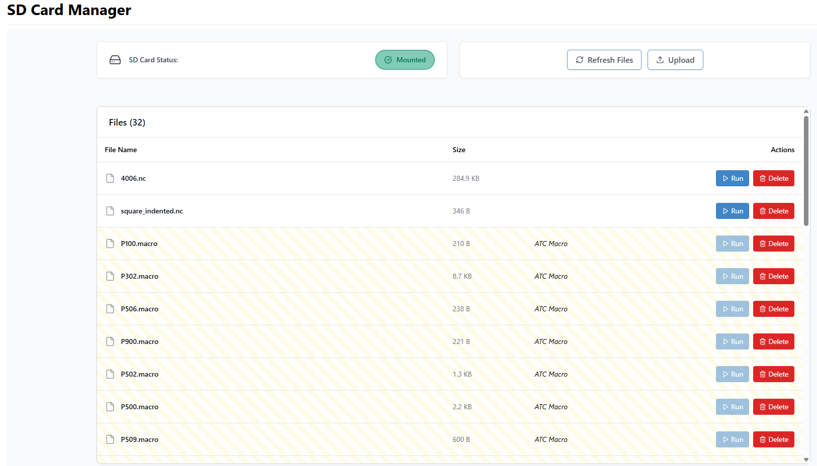Click the file icon next to square_indented.nc
Image resolution: width=817 pixels, height=466 pixels.
[110, 211]
